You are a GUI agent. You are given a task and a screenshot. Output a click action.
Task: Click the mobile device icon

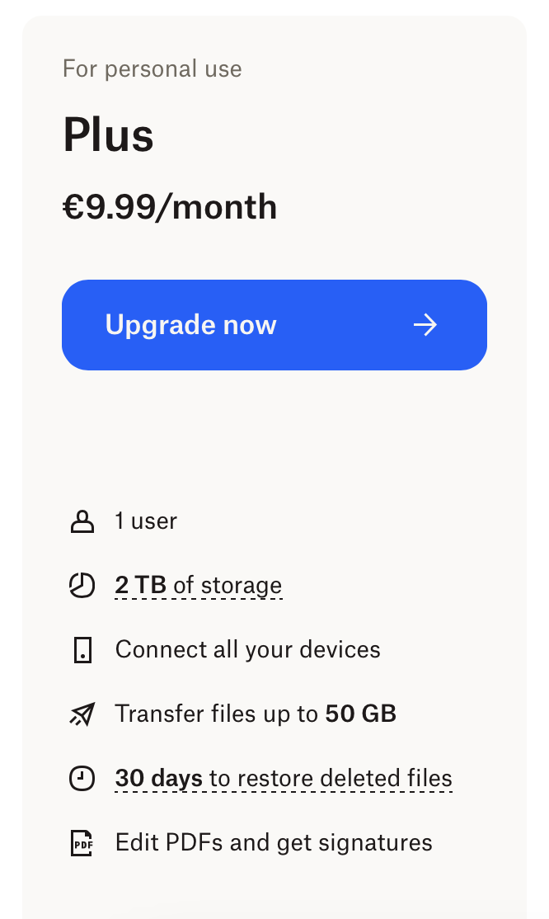(82, 650)
